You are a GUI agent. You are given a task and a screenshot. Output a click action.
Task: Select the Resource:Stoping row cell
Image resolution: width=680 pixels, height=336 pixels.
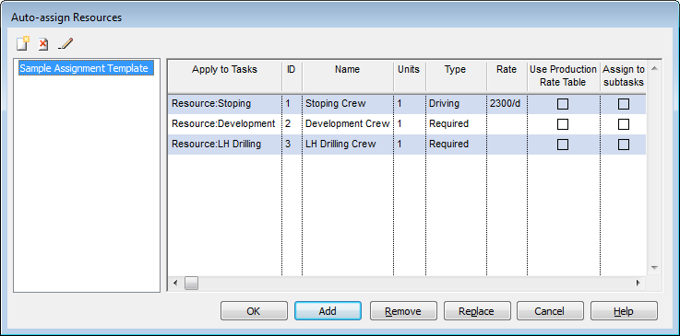pos(224,104)
